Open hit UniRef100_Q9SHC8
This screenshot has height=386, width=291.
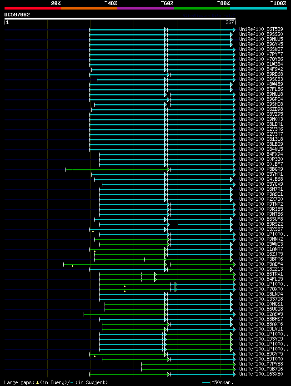[x=261, y=104]
